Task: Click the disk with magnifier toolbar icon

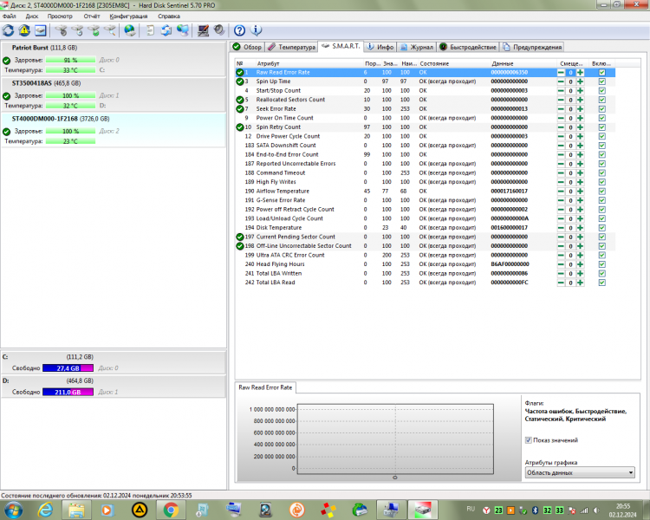Action: coord(110,30)
